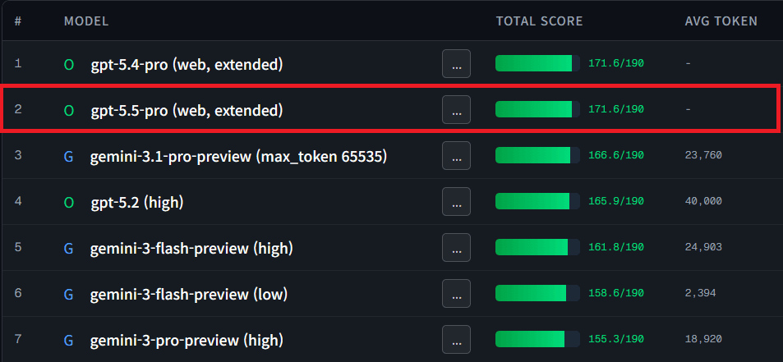Image resolution: width=783 pixels, height=362 pixels.
Task: Sort by the TOTAL SCORE column header
Action: [539, 21]
